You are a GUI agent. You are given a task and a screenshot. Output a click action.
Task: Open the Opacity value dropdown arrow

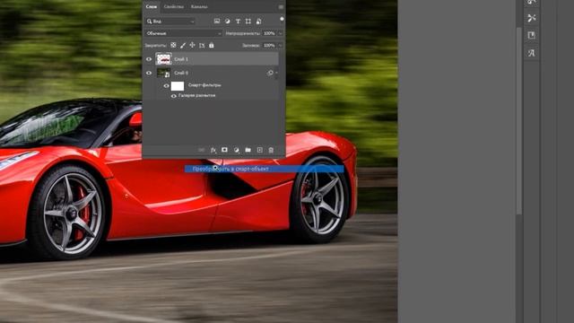280,33
